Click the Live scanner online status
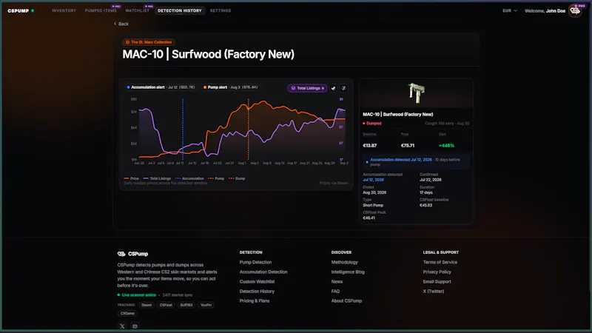Viewport: 592px width, 333px height. click(137, 295)
